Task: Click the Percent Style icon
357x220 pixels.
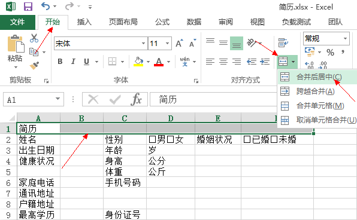Action: click(330, 53)
